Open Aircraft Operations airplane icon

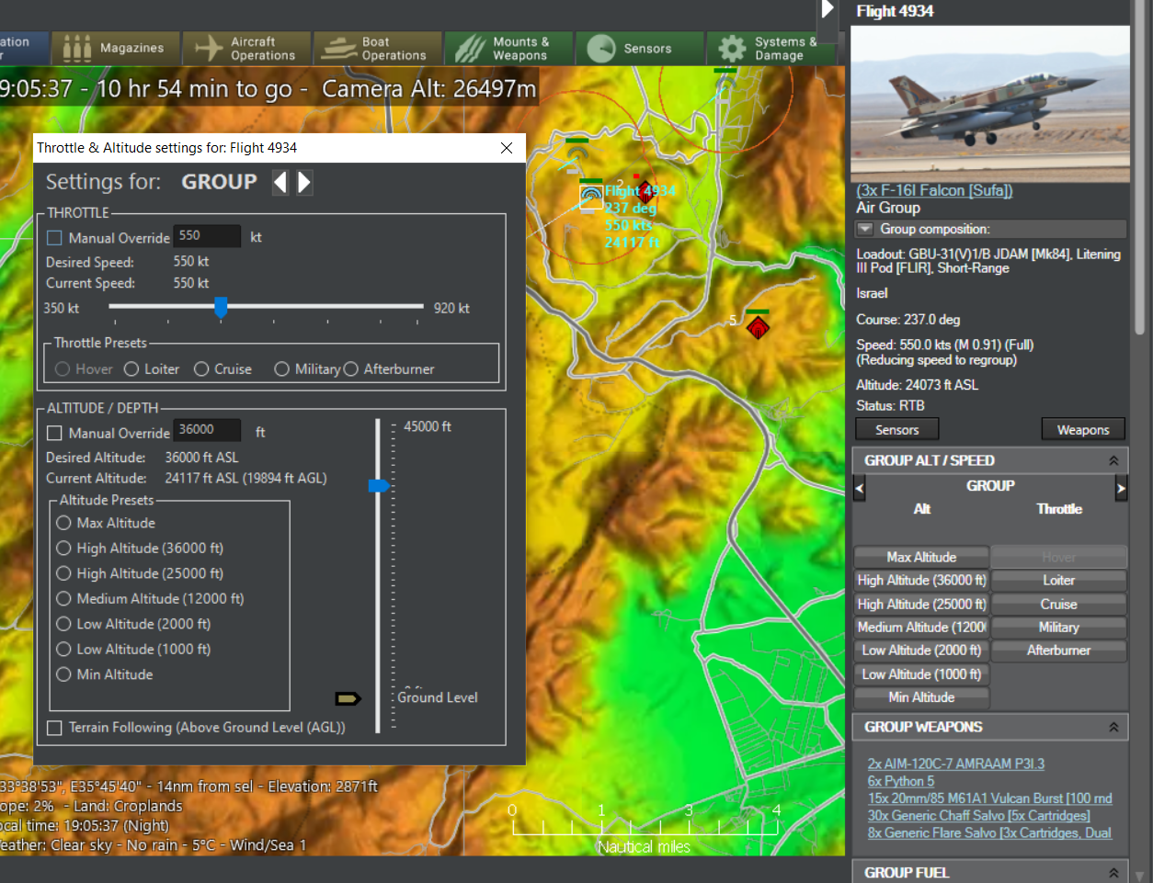pyautogui.click(x=210, y=48)
